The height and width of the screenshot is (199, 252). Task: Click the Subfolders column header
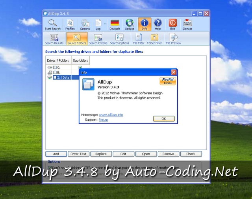coord(80,60)
